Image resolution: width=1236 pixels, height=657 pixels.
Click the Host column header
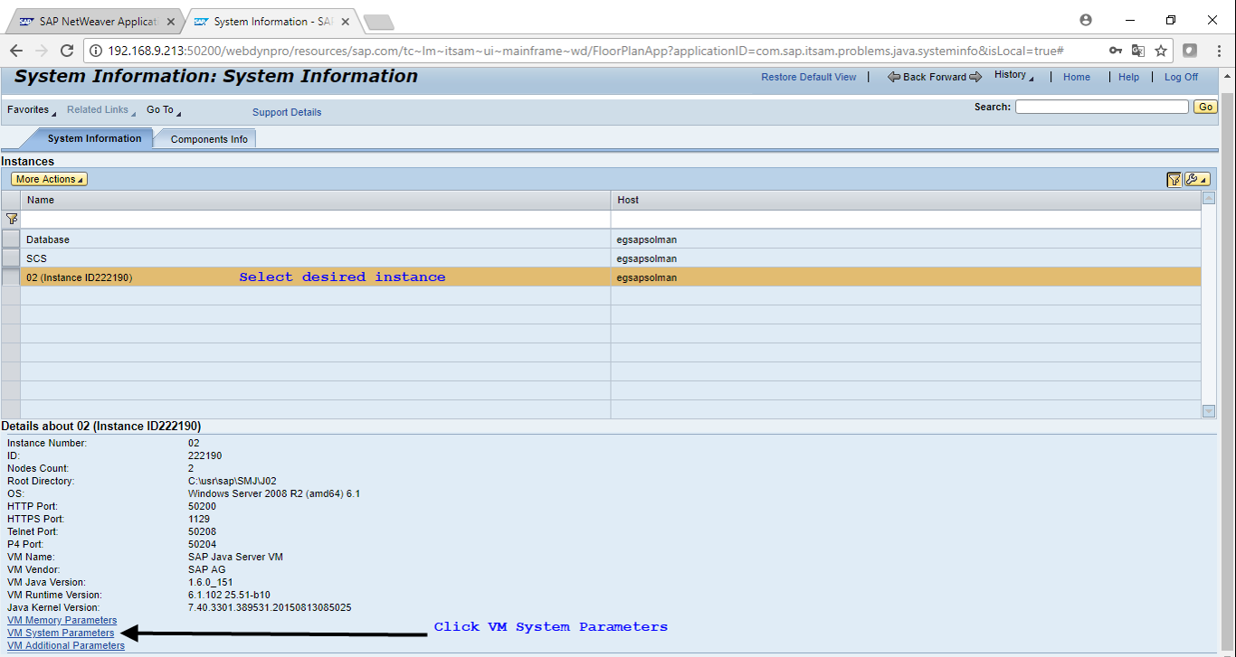906,200
